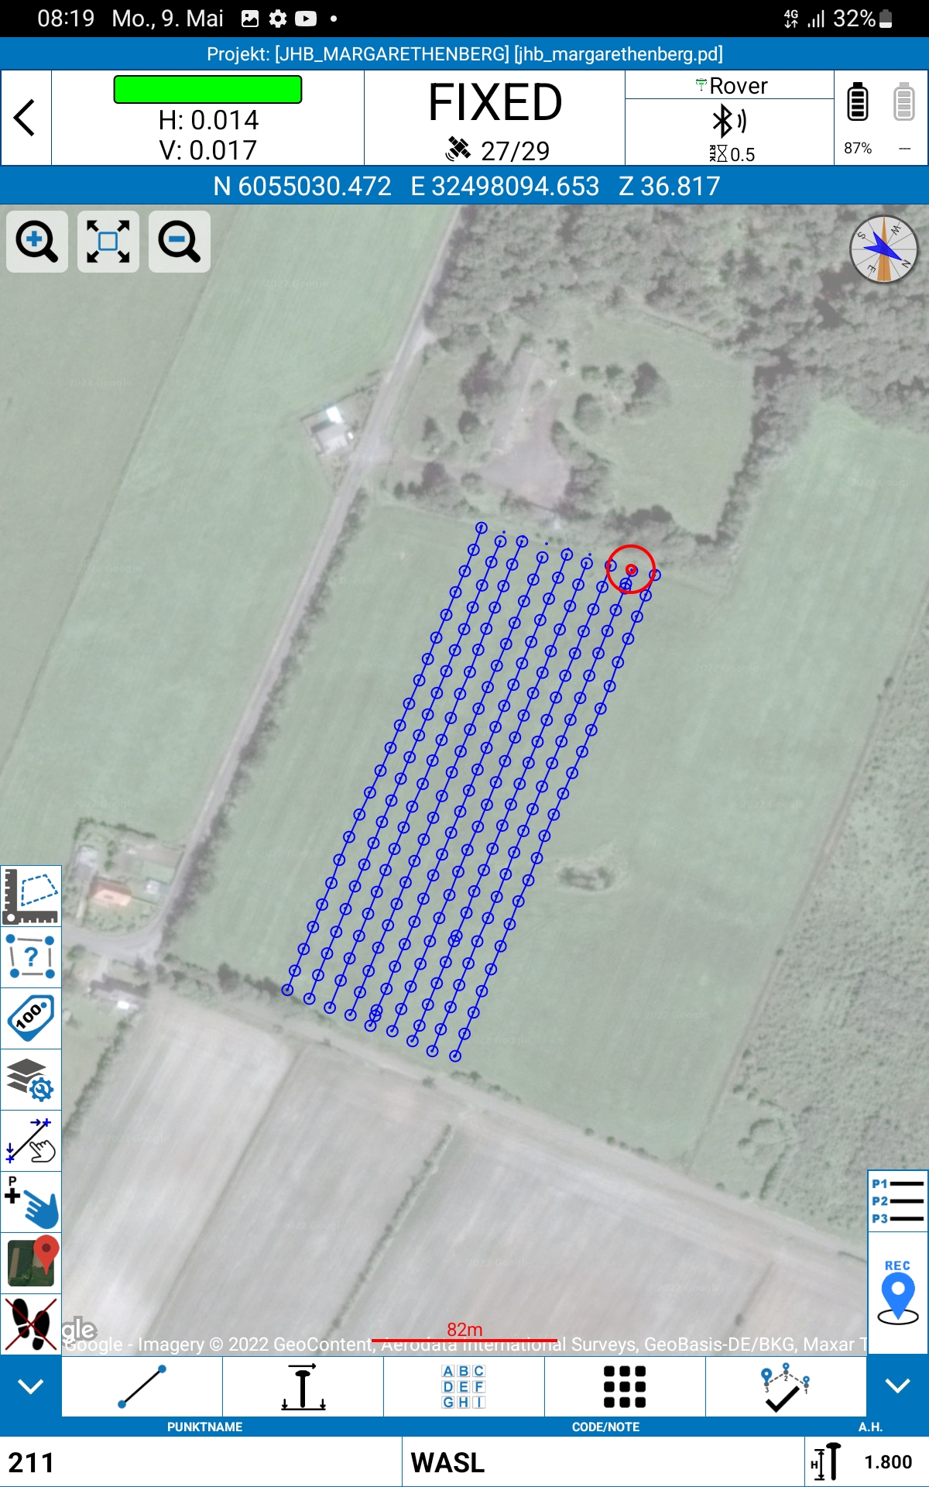Toggle the point label tag display

[x=31, y=1018]
